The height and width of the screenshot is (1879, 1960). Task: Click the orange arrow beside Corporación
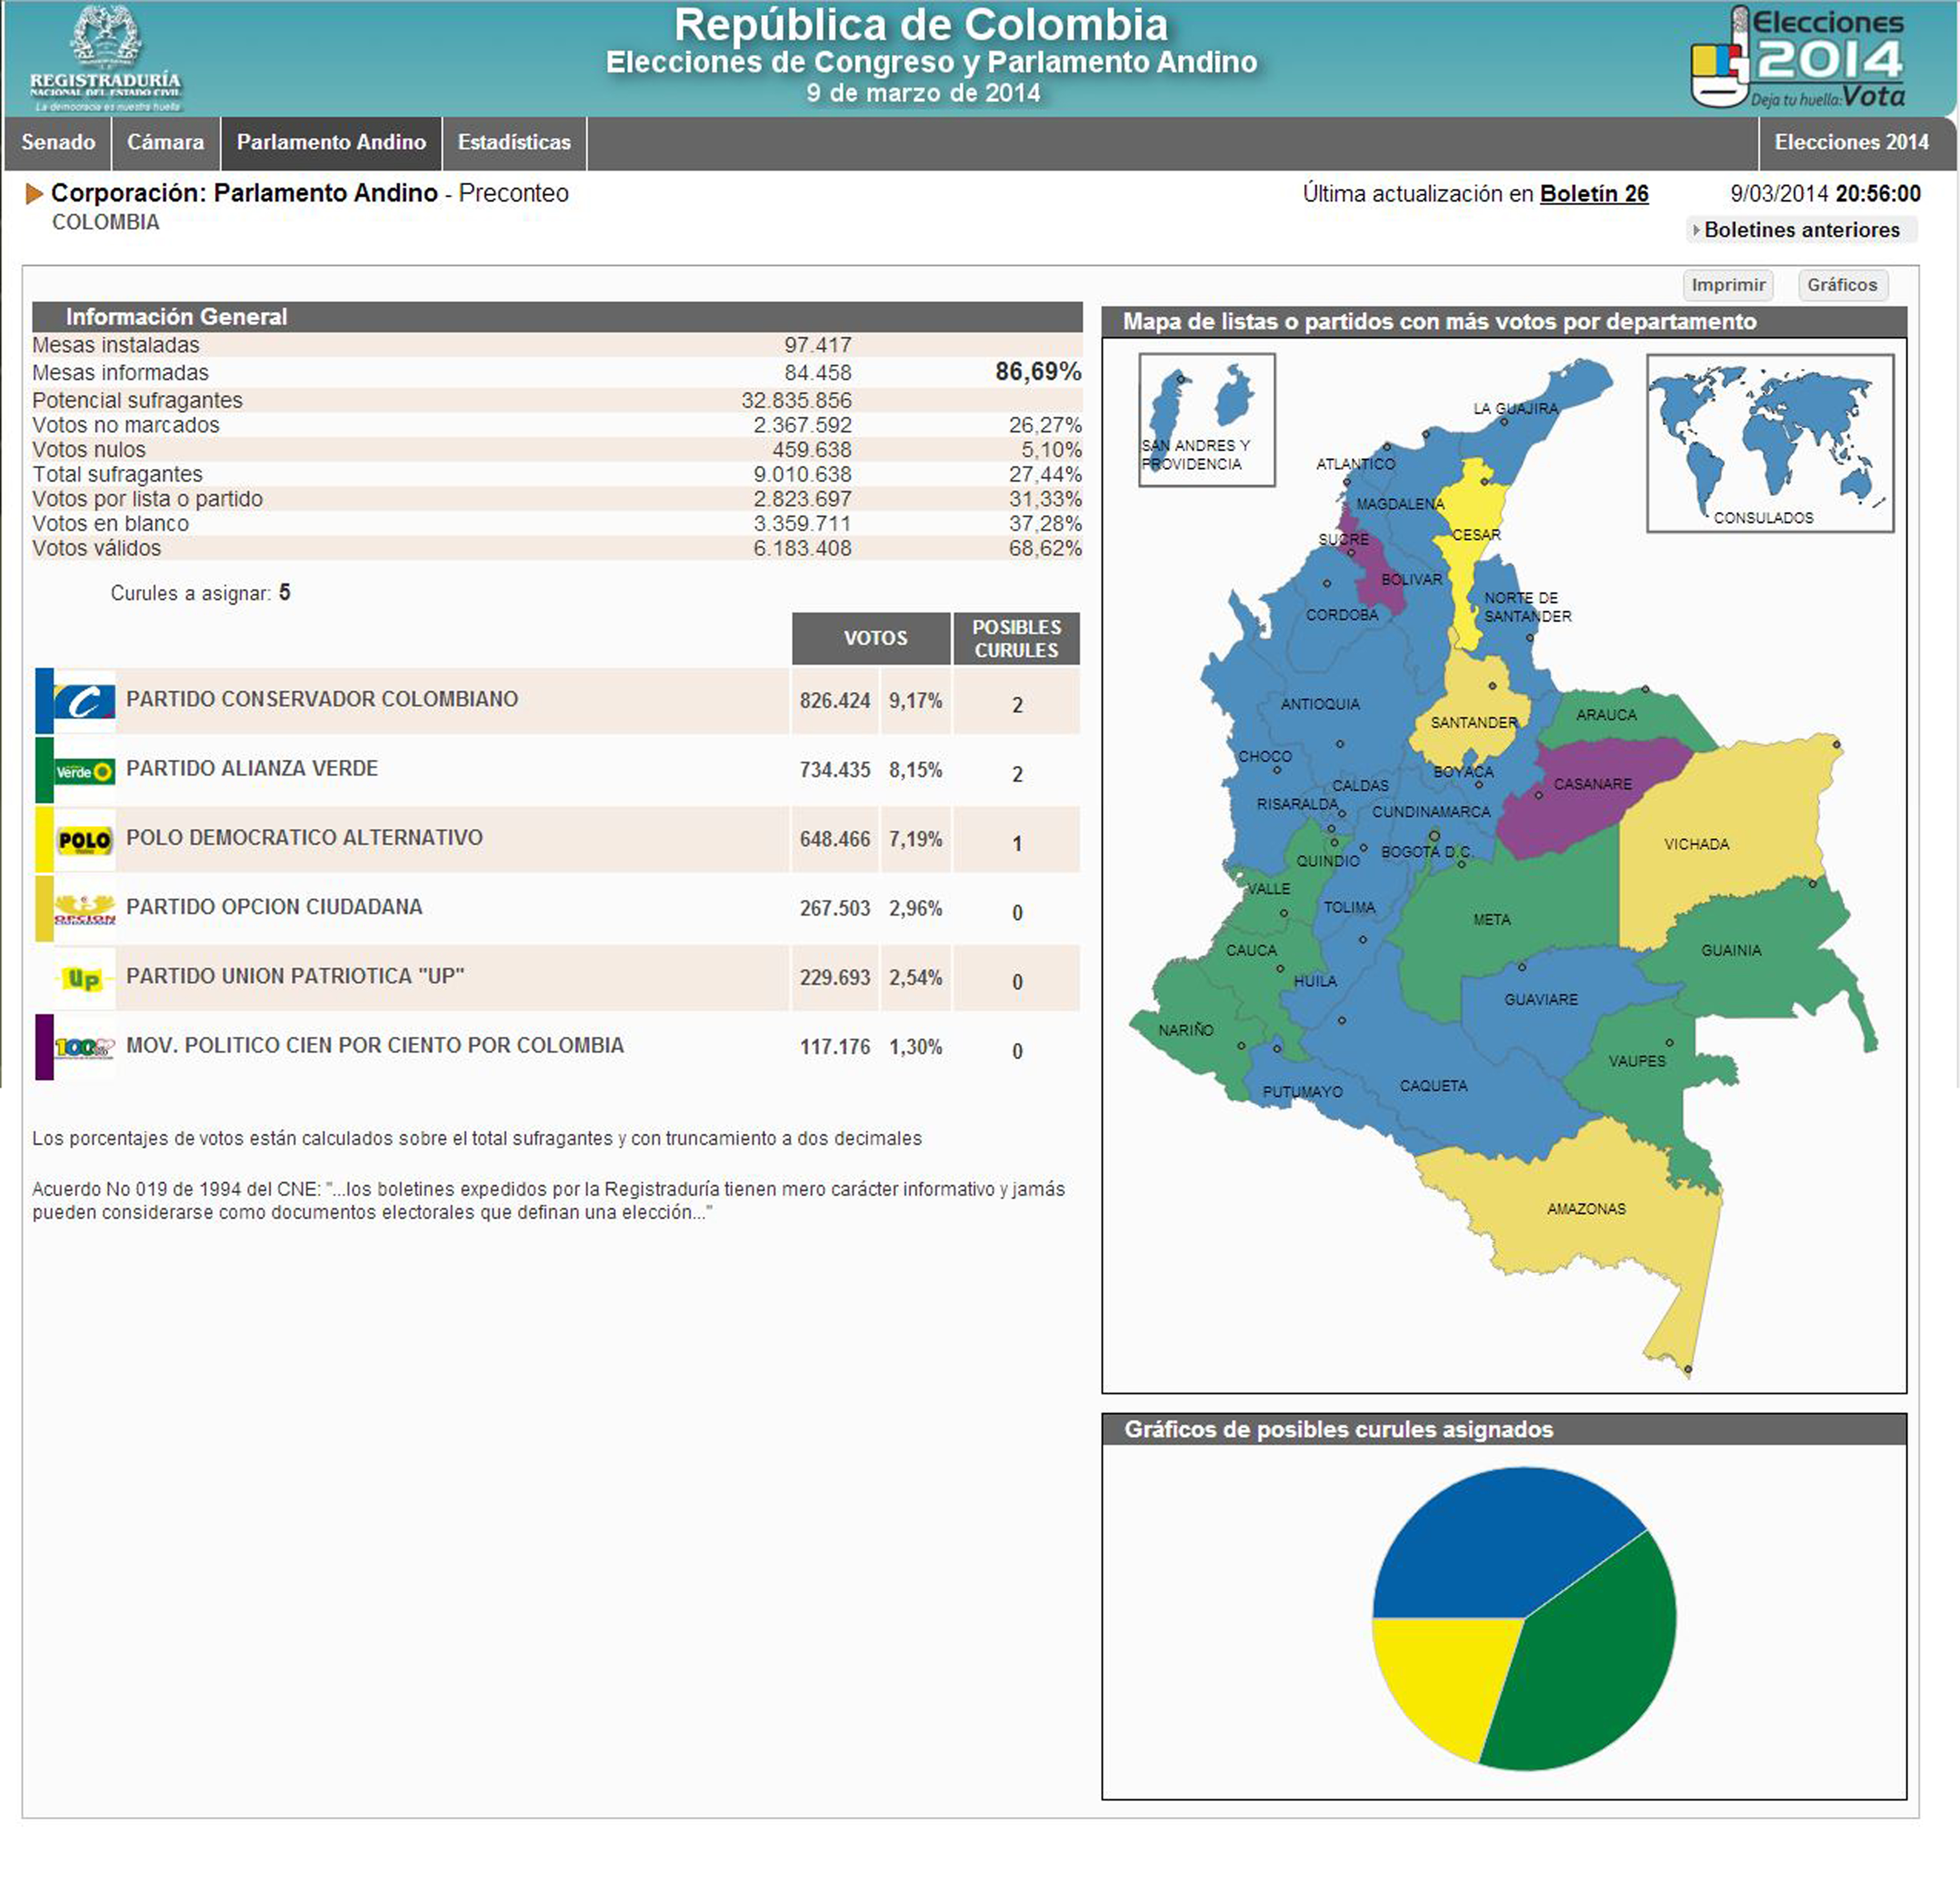click(x=35, y=193)
